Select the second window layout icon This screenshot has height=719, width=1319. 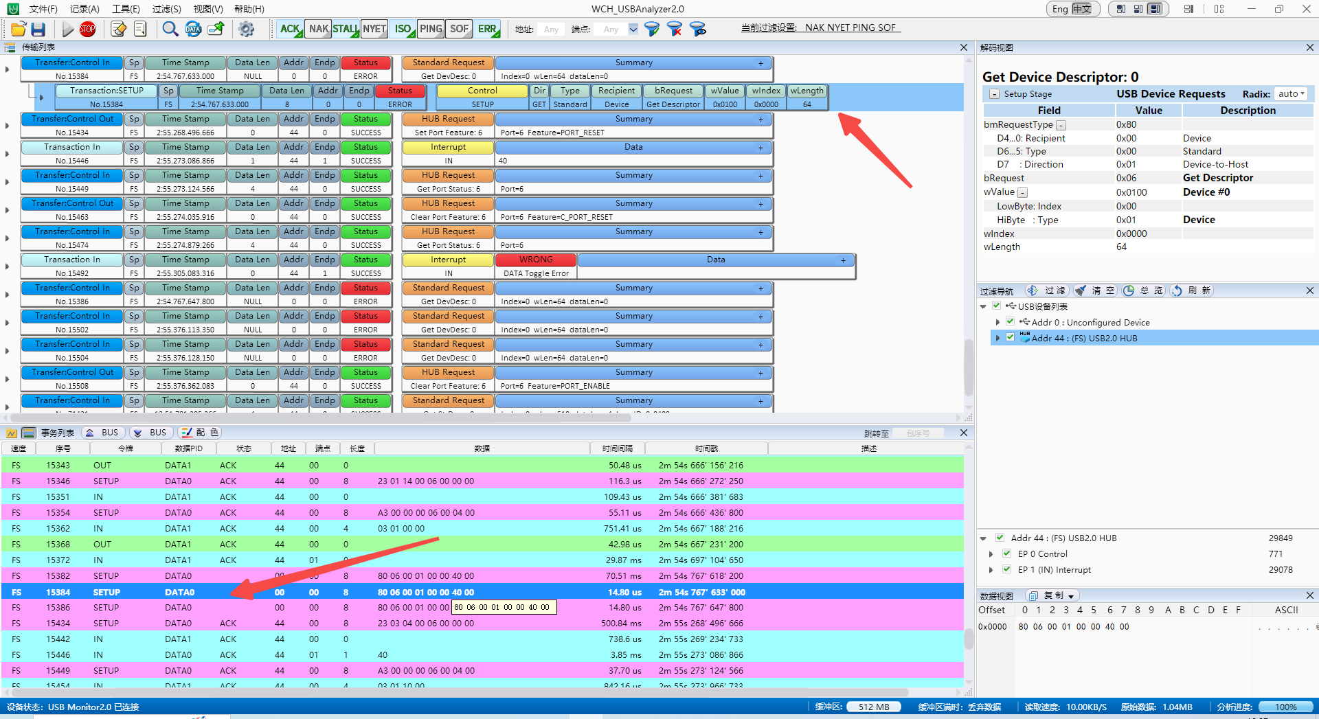[x=1138, y=9]
